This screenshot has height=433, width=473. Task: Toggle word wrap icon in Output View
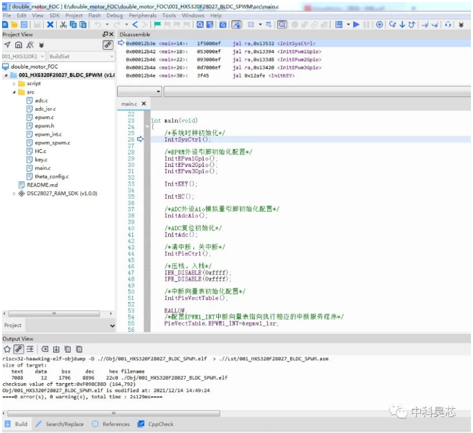click(x=30, y=349)
